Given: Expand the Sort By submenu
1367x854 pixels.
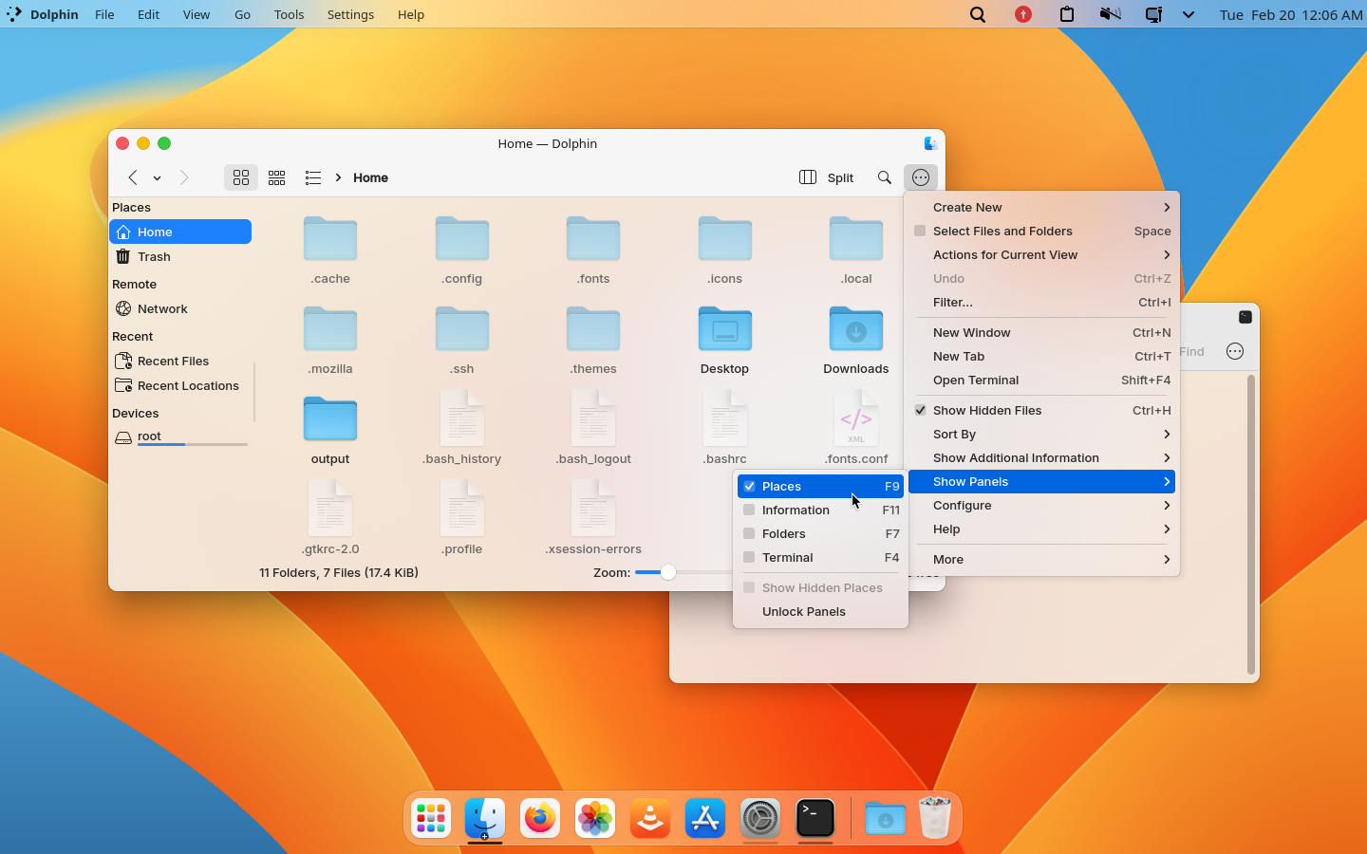Looking at the screenshot, I should pos(1041,434).
